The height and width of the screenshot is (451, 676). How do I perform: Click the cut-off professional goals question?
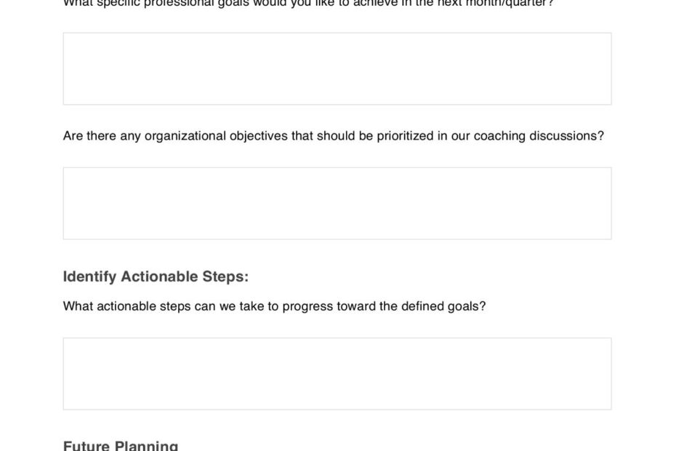pyautogui.click(x=308, y=4)
